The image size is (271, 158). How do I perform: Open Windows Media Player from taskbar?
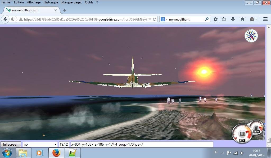click(x=39, y=153)
